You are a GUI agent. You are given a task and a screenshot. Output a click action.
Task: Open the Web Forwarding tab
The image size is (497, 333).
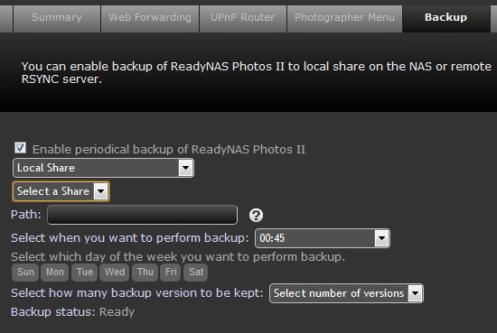(x=150, y=18)
